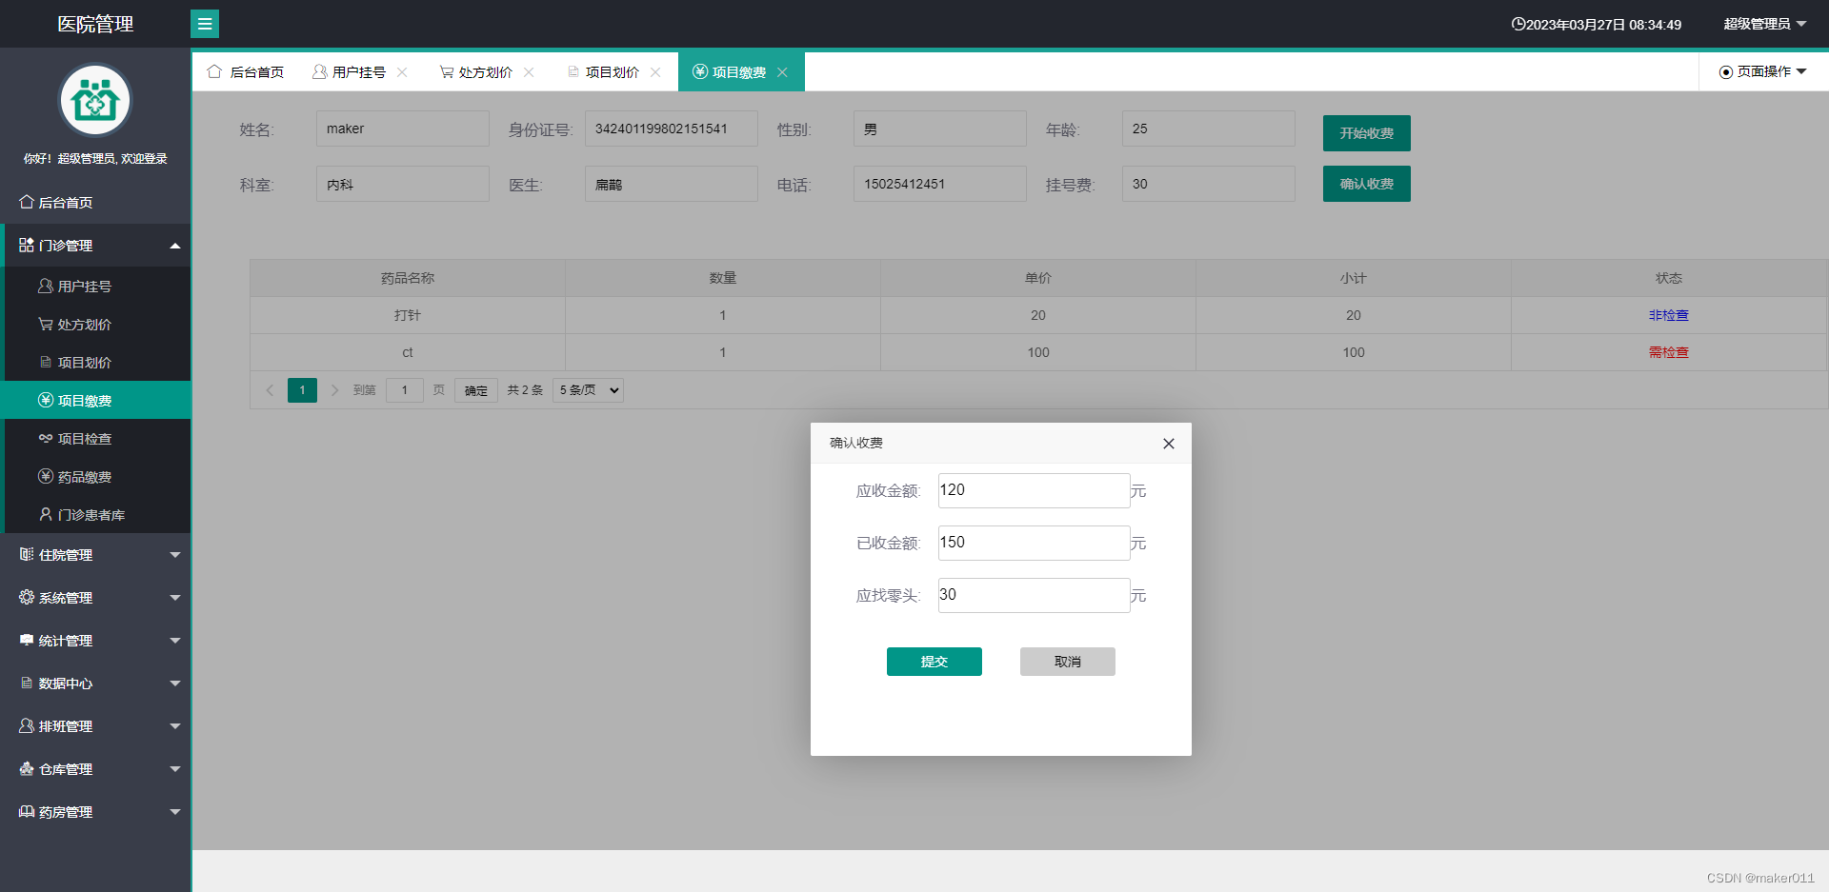Click the 已收金额 input field

click(x=1034, y=543)
